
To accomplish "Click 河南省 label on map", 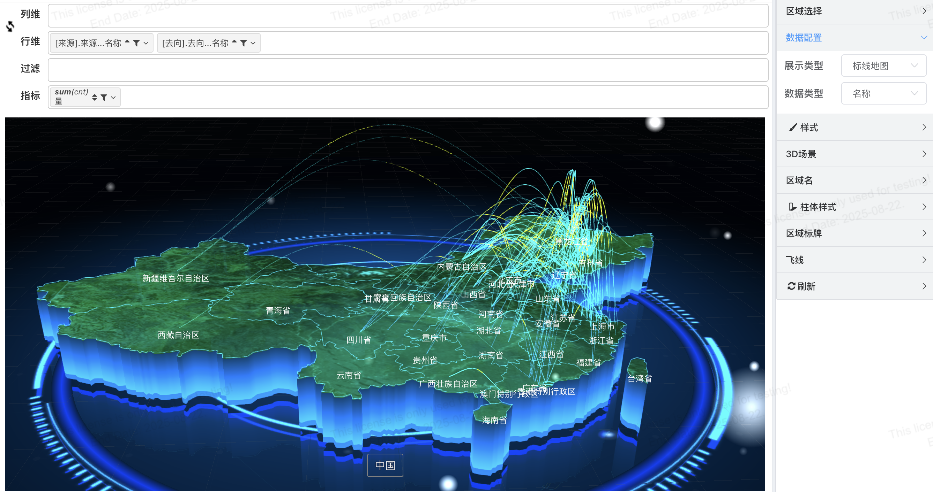I will pos(491,314).
